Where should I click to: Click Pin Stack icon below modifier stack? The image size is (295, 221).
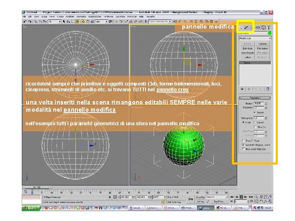tap(242, 89)
